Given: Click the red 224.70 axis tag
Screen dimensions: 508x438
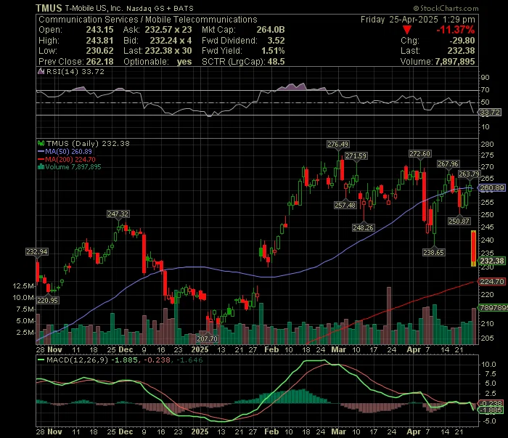Looking at the screenshot, I should click(x=492, y=281).
